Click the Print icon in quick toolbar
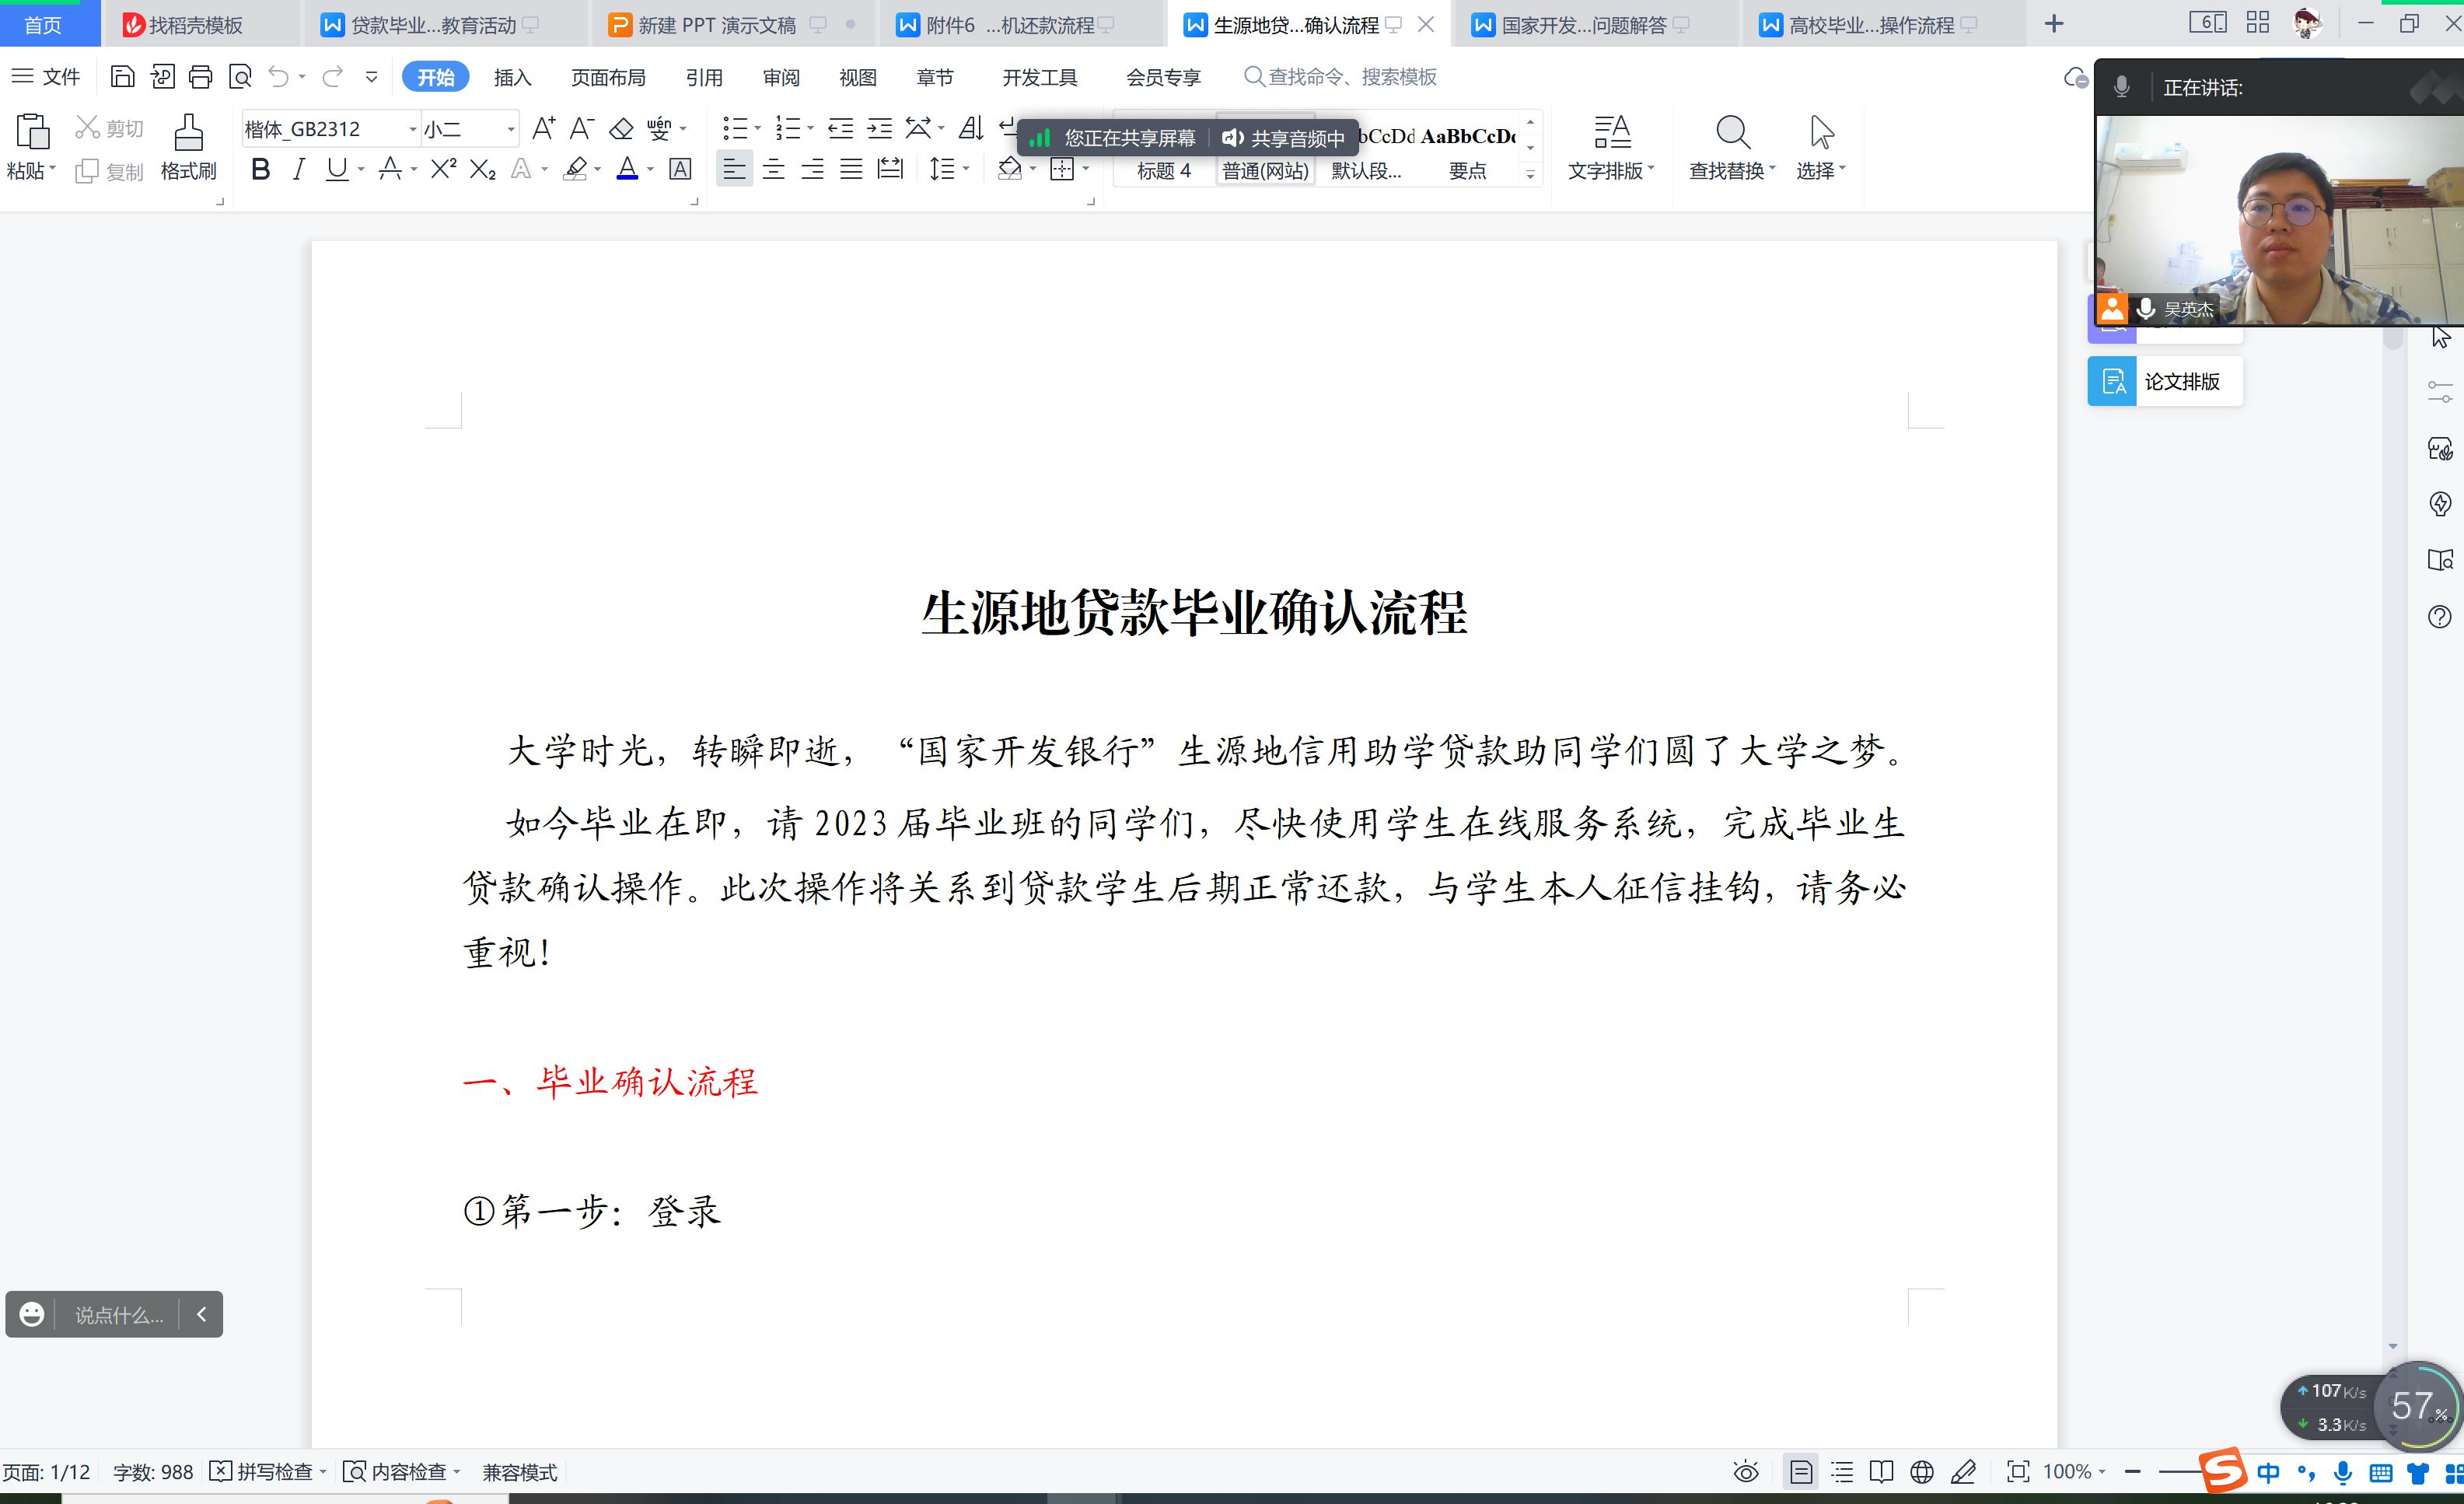Viewport: 2464px width, 1504px height. coord(201,77)
